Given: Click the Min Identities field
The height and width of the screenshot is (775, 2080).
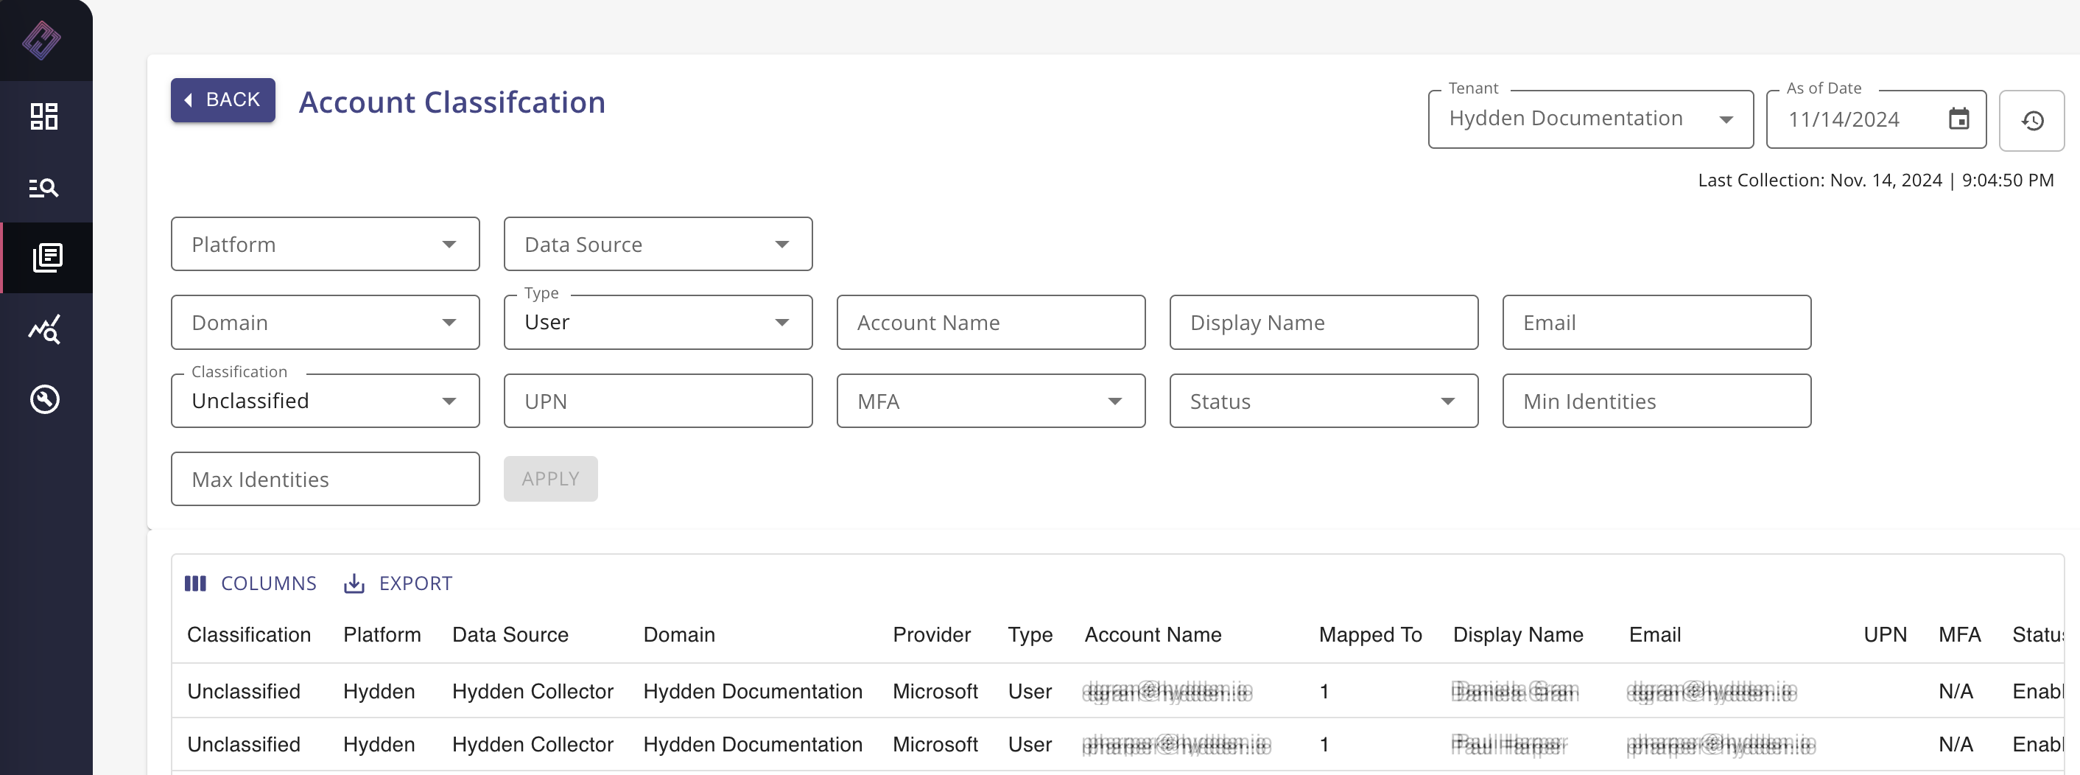Looking at the screenshot, I should tap(1656, 401).
